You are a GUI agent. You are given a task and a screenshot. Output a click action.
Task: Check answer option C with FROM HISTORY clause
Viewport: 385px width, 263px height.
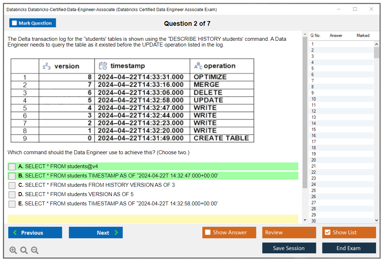(12, 185)
